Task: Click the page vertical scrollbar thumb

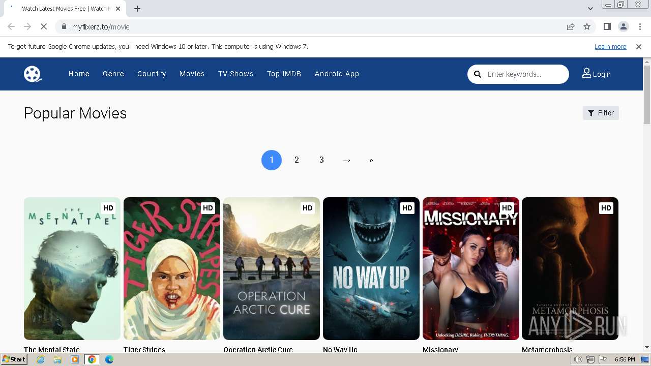Action: coord(647,95)
